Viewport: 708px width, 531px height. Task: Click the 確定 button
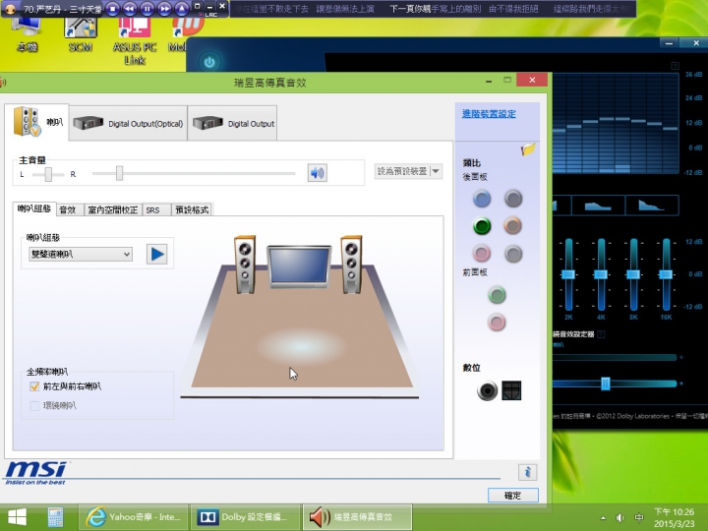(x=513, y=496)
